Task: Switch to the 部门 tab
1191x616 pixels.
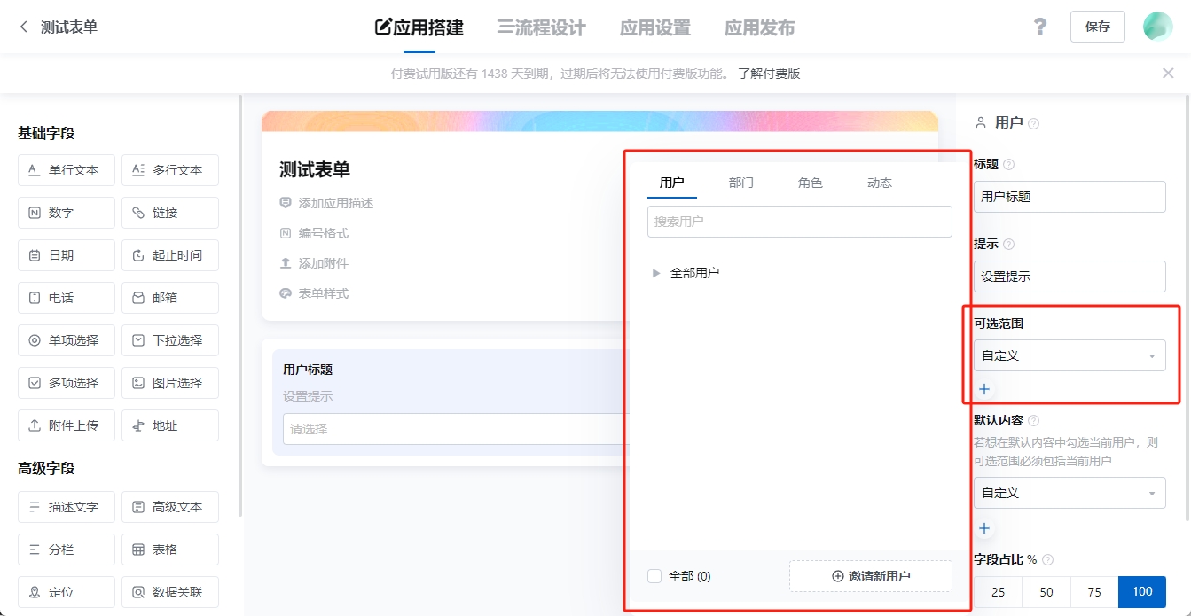Action: click(x=741, y=183)
